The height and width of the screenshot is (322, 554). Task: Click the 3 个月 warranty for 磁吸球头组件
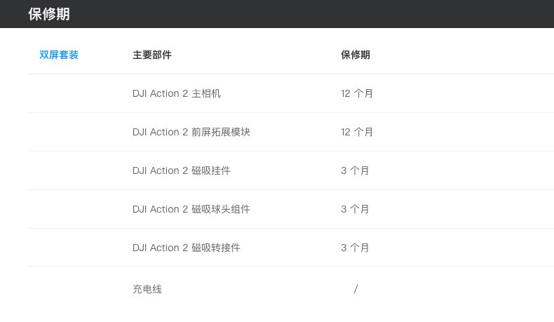coord(355,209)
